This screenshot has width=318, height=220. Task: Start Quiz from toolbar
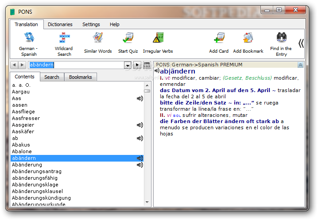coord(128,43)
